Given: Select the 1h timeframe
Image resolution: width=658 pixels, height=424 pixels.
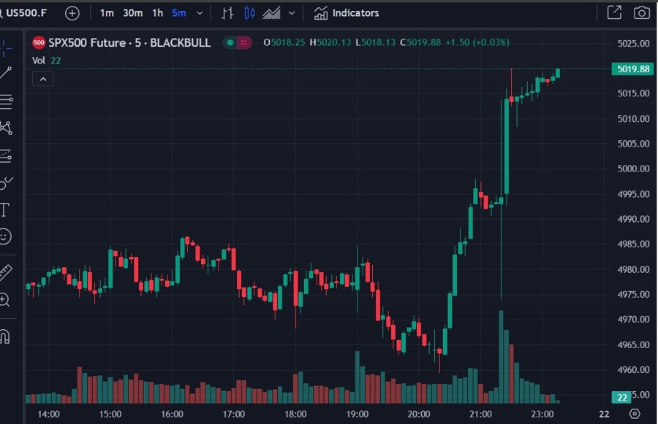Looking at the screenshot, I should [x=157, y=13].
